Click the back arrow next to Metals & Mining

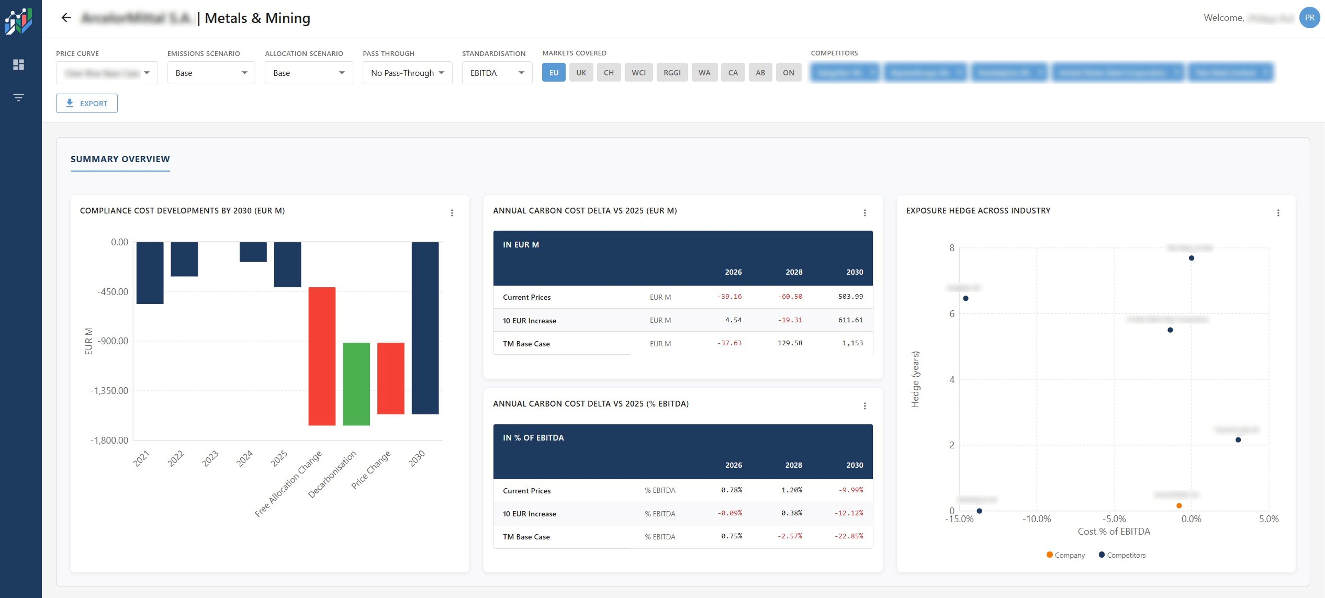[66, 17]
